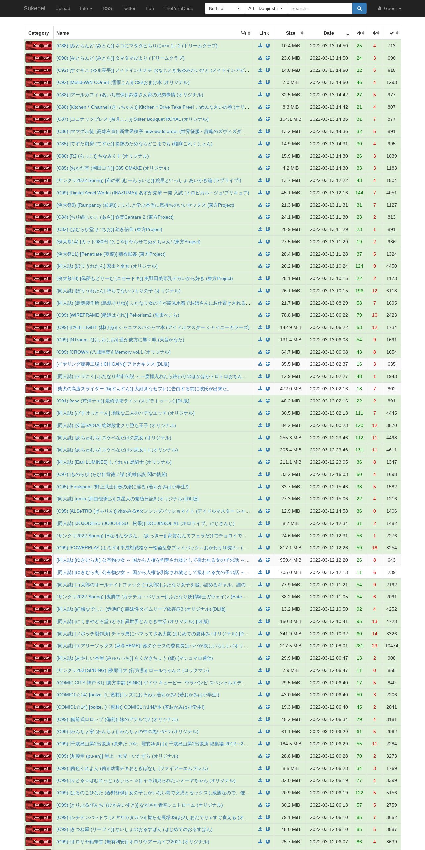Viewport: 425px width, 850px height.
Task: Download torrent file for the 959.4 MiB row
Action: [260, 560]
